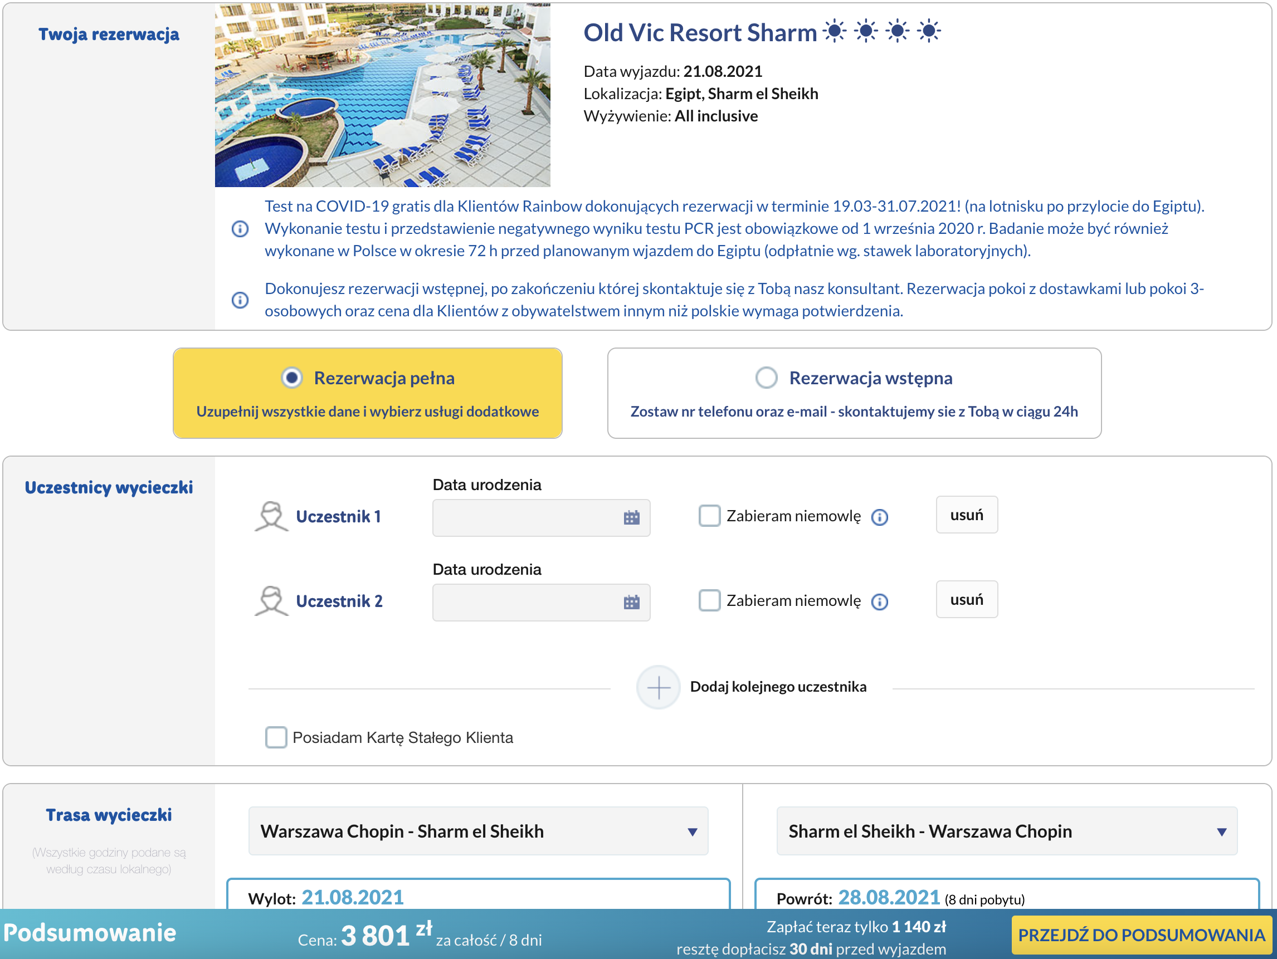The image size is (1277, 959).
Task: Click info icon beside COVID-19 test notice
Action: pyautogui.click(x=240, y=229)
